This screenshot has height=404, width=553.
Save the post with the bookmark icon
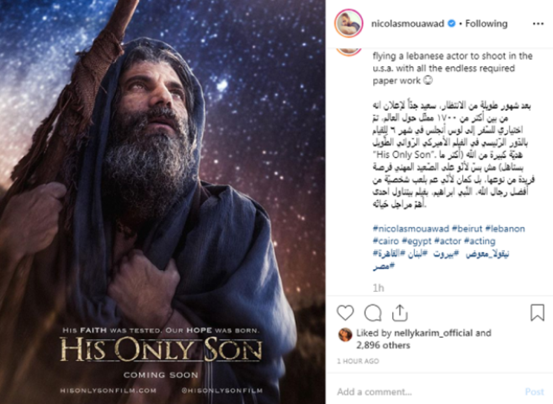coord(537,312)
